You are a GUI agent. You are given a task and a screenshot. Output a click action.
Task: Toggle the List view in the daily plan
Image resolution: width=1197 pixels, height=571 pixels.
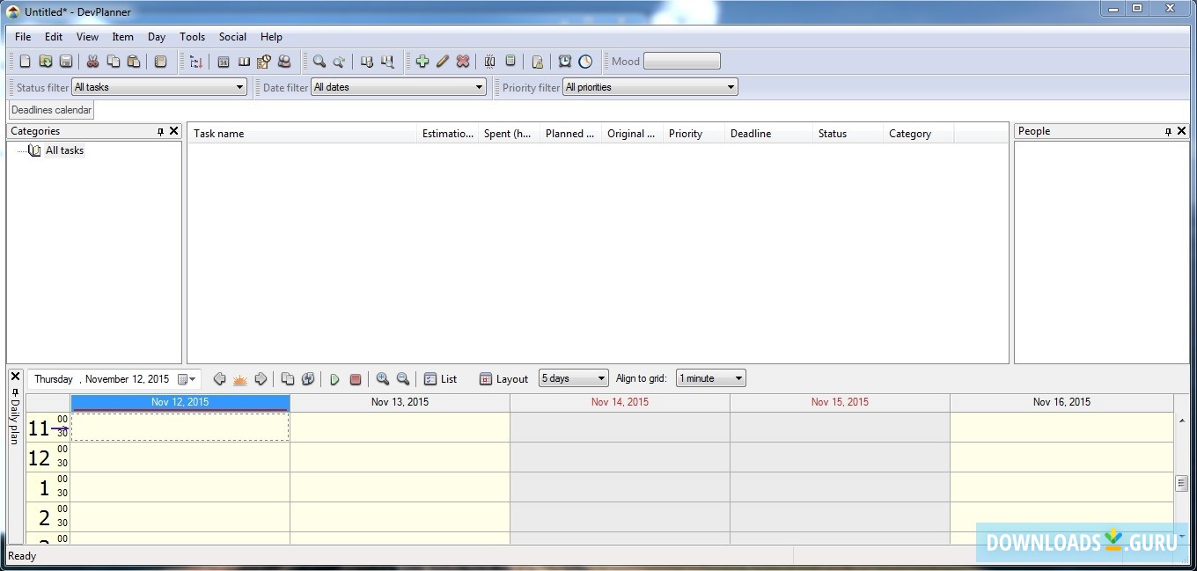(x=440, y=378)
